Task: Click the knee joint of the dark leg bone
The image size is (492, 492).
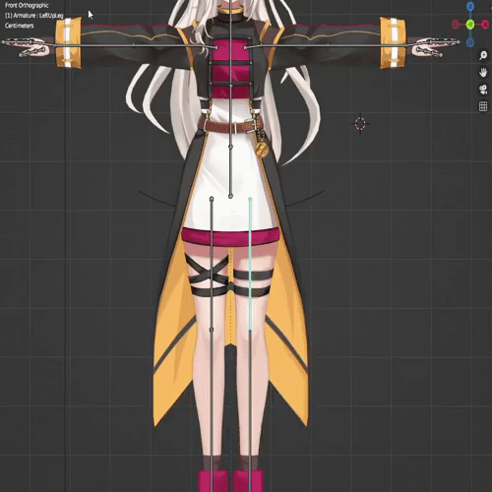Action: pos(212,330)
